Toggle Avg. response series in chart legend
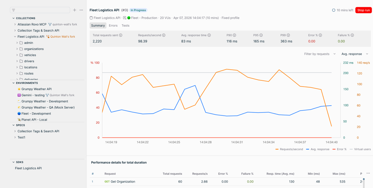This screenshot has height=188, width=373. [318, 149]
